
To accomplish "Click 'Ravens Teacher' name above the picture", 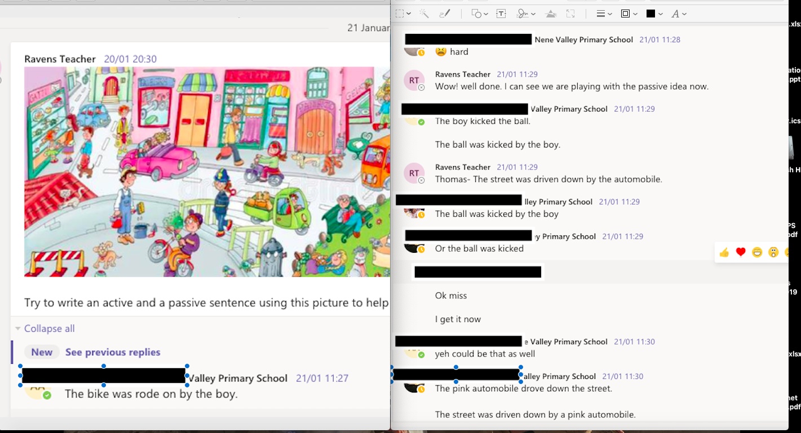I will point(60,59).
